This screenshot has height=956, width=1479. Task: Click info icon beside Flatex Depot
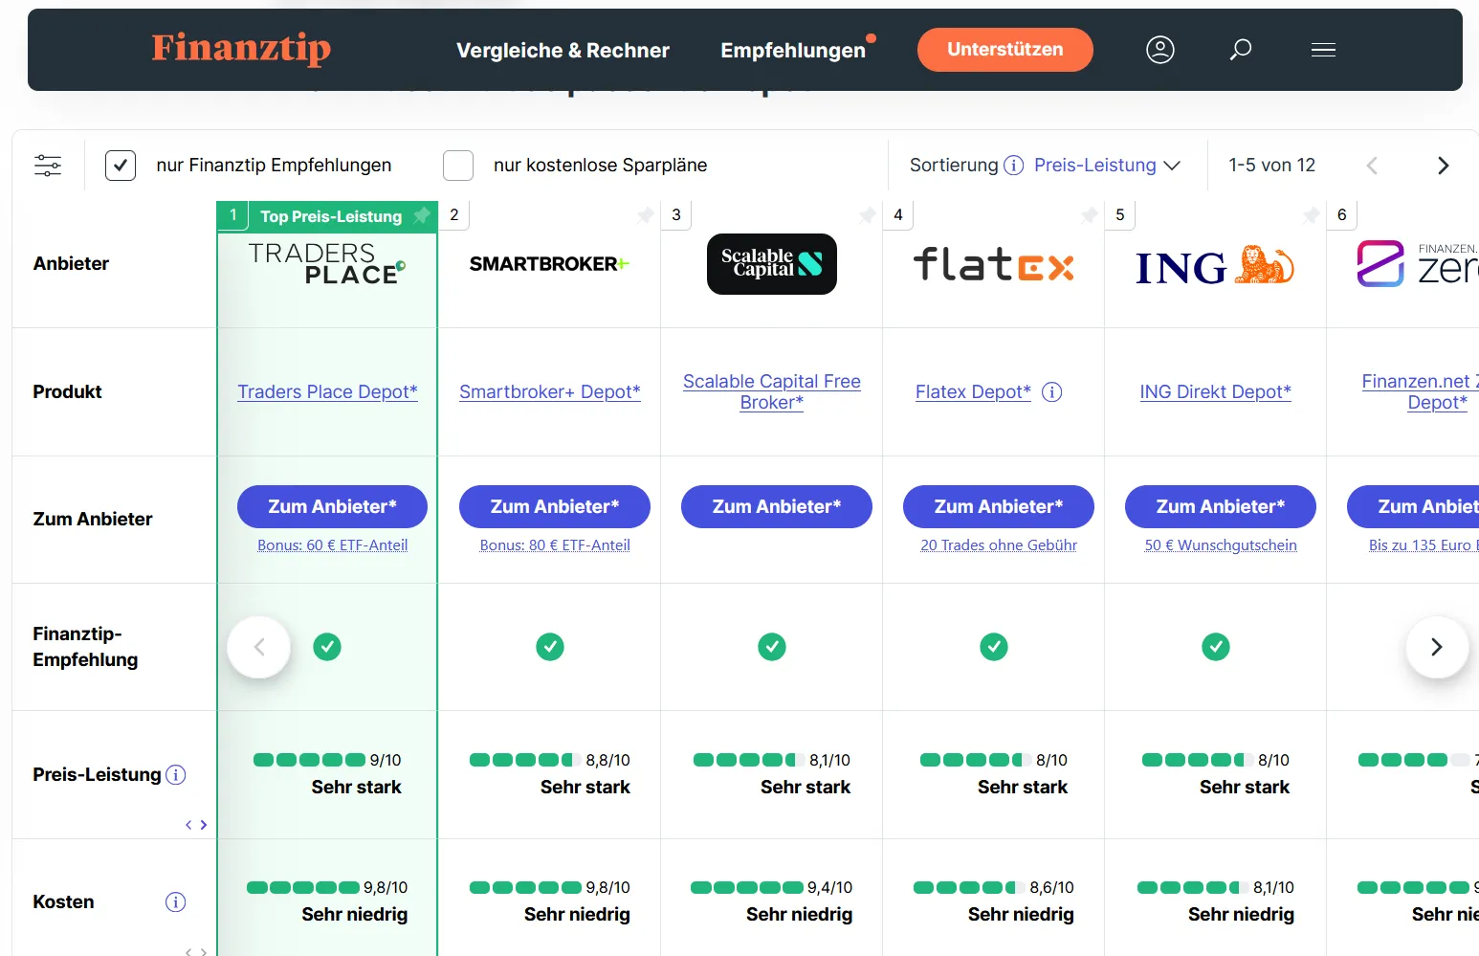coord(1051,391)
